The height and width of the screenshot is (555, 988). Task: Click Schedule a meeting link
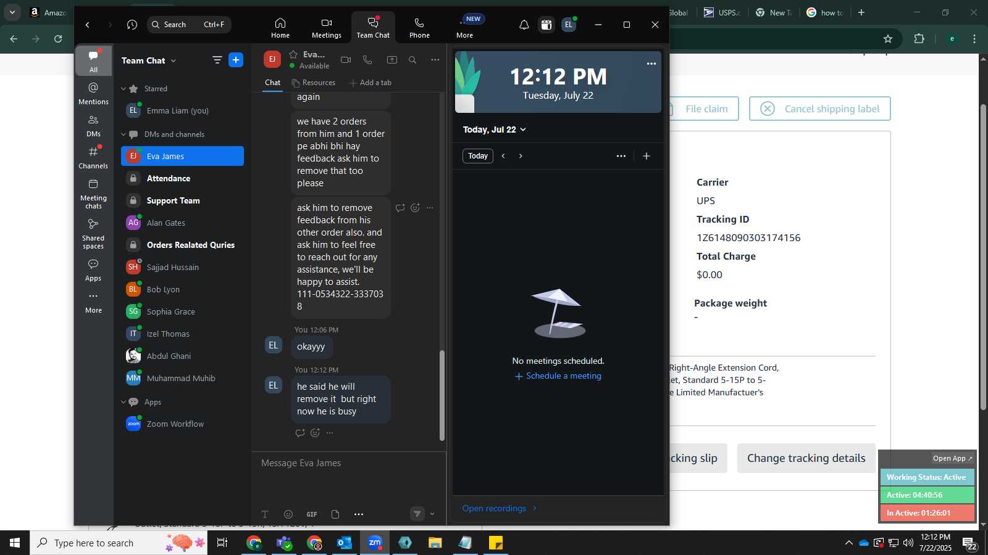pyautogui.click(x=558, y=376)
